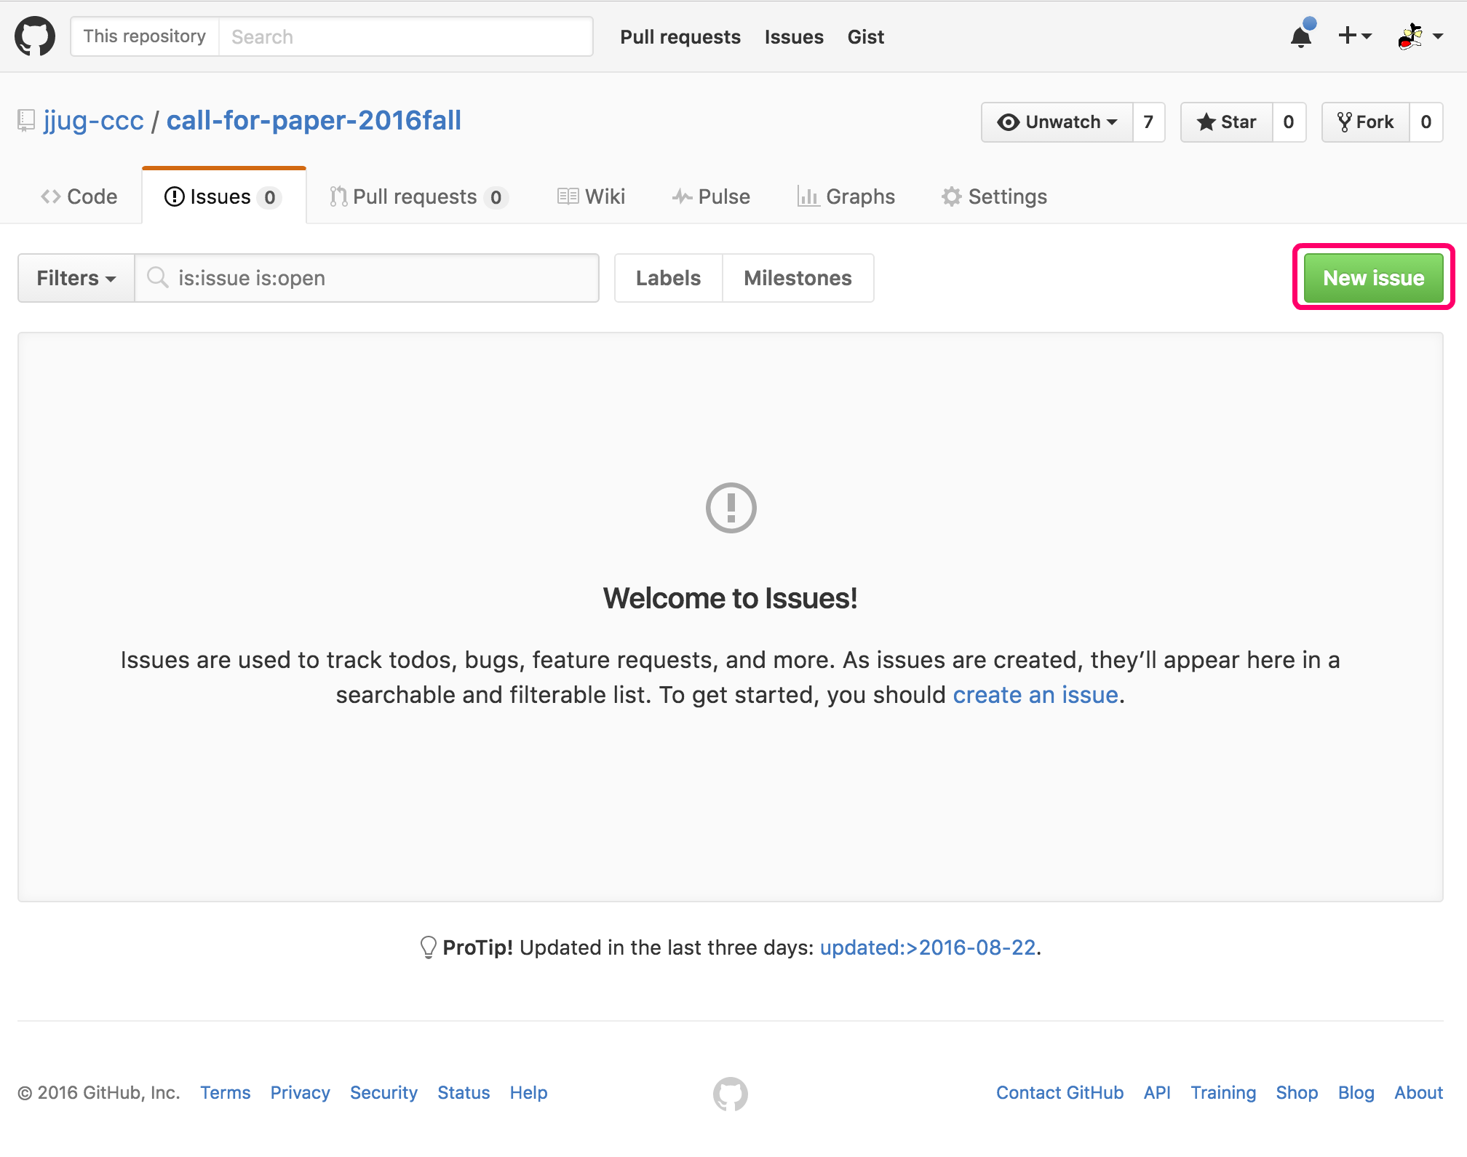
Task: Open the About footer link
Action: pos(1418,1093)
